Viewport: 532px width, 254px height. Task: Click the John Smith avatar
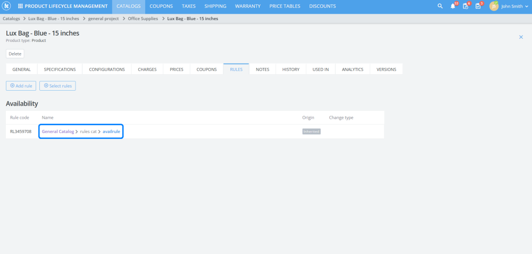pos(494,6)
